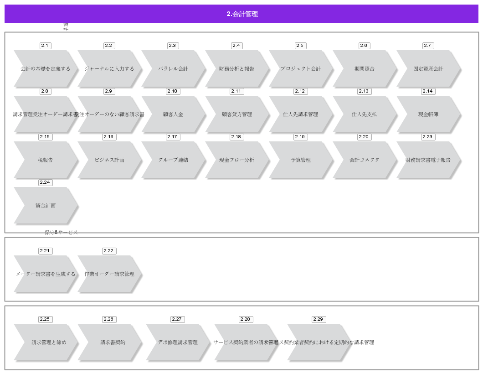The height and width of the screenshot is (374, 483).
Task: Open the 現金帳簿 chevron
Action: point(428,114)
